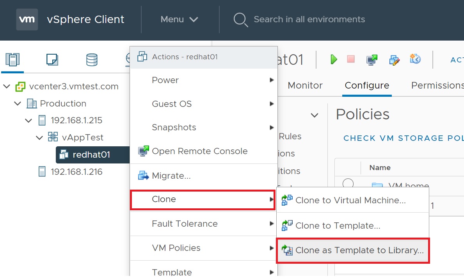Collapse the vcenter3.vmtest.com tree node

[7, 86]
